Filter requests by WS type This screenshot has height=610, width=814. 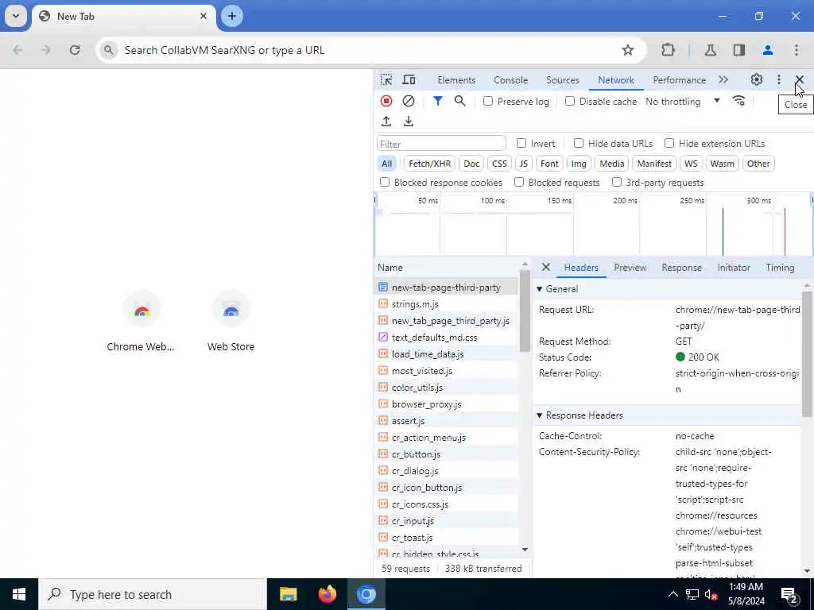pos(691,164)
